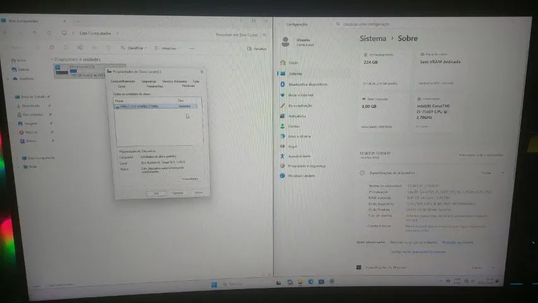Open the Visualizar dropdown in Explorer
The height and width of the screenshot is (303, 538).
point(167,49)
